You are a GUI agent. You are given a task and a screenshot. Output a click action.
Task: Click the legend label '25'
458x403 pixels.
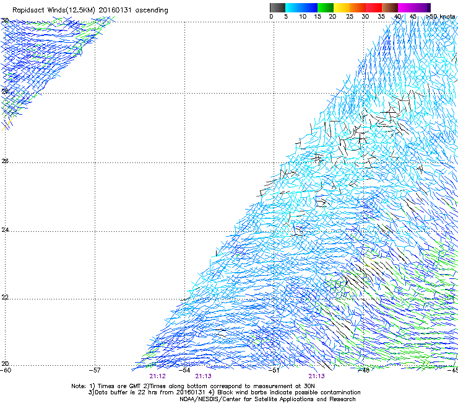click(x=350, y=17)
